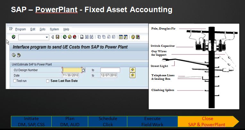245x130 pixels.
Task: Click the Get Variant icon
Action: click(19, 55)
